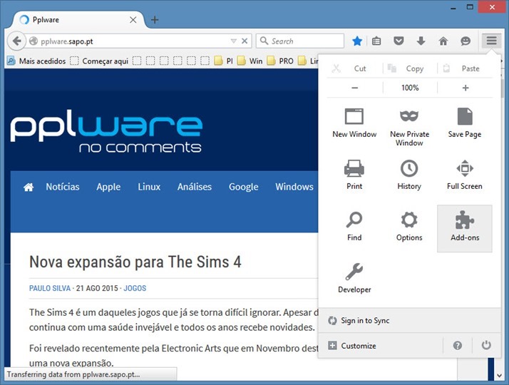Open the History panel
This screenshot has height=385, width=509.
[x=409, y=175]
